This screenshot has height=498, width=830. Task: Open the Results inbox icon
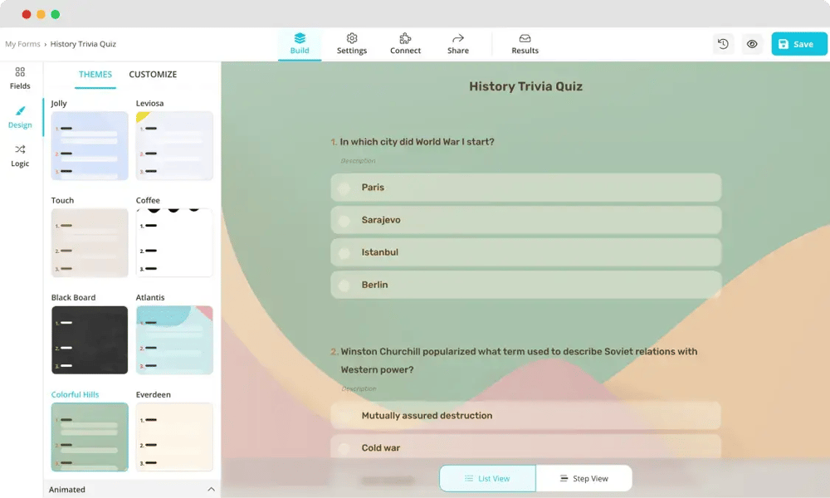(525, 39)
